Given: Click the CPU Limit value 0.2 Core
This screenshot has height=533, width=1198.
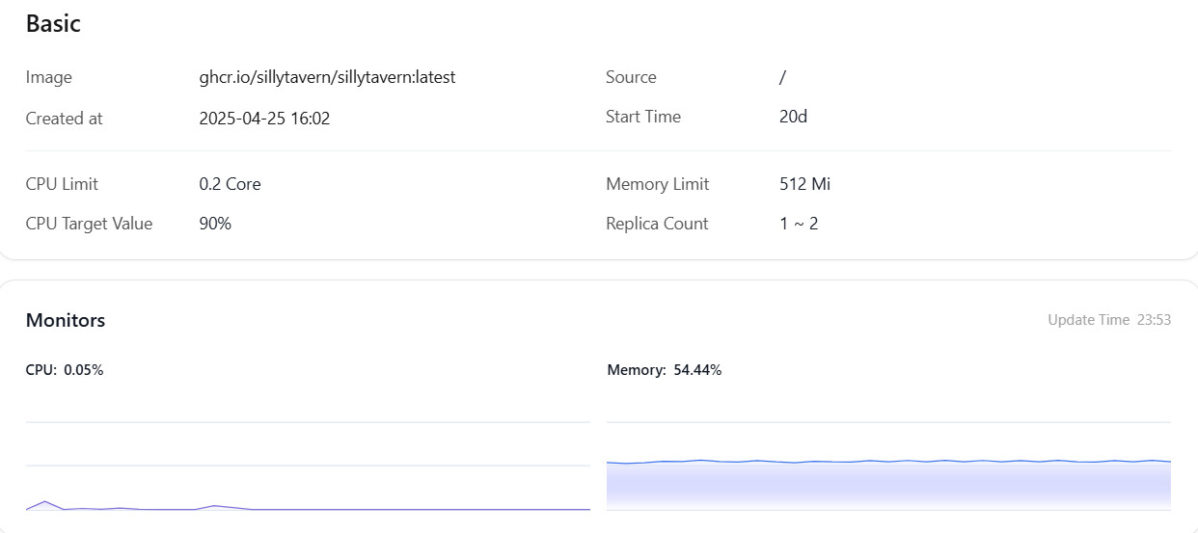Looking at the screenshot, I should (230, 184).
